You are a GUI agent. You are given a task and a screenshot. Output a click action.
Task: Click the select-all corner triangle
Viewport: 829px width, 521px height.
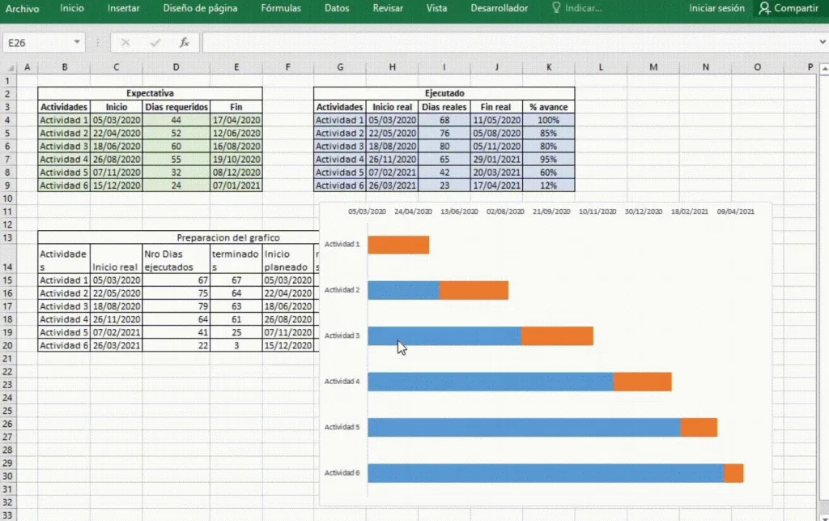(x=11, y=68)
